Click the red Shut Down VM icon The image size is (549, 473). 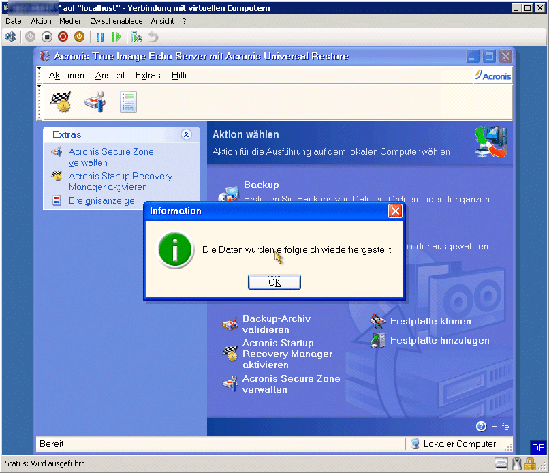click(63, 37)
